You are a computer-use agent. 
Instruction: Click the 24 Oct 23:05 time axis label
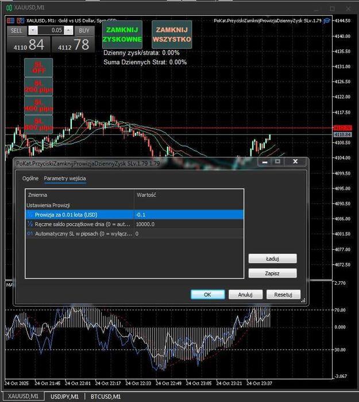(x=199, y=383)
